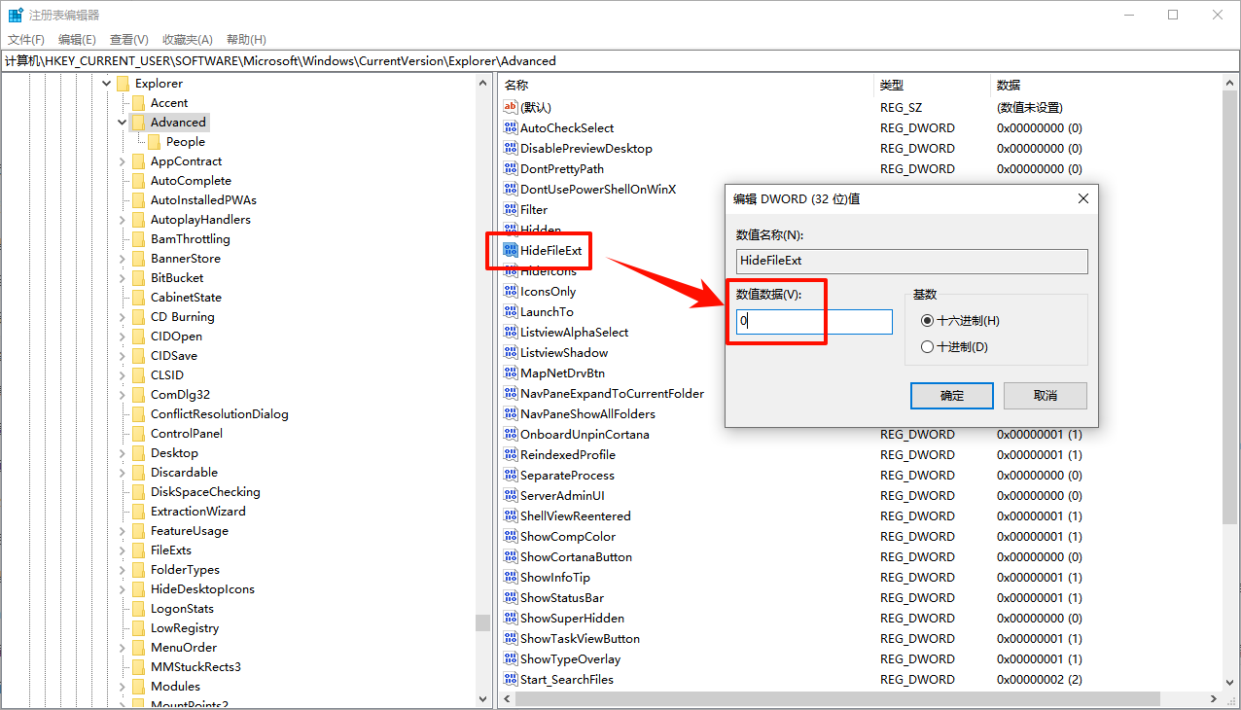Click the ControlPanel folder icon in tree
This screenshot has width=1241, height=710.
coord(138,433)
